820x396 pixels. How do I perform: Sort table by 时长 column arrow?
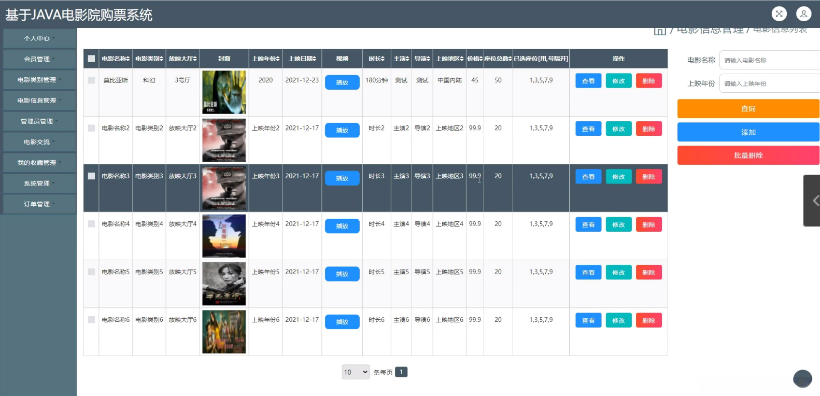point(383,59)
